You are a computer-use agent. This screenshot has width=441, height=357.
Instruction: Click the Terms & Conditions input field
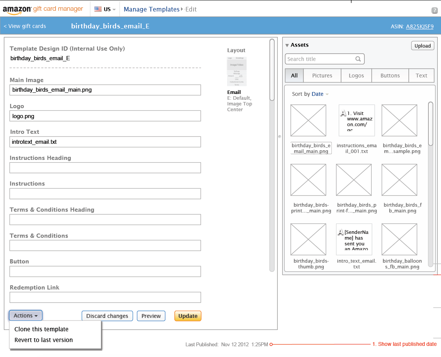[x=105, y=245]
